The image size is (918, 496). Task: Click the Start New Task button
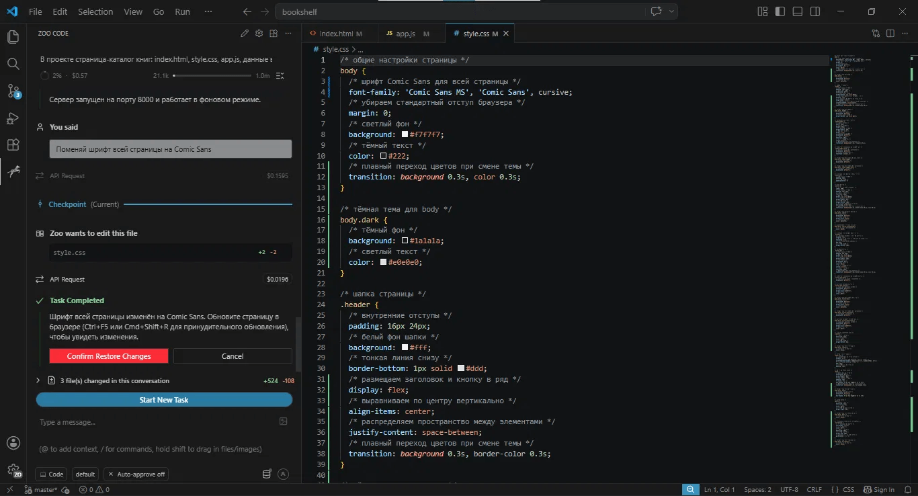[x=164, y=400]
